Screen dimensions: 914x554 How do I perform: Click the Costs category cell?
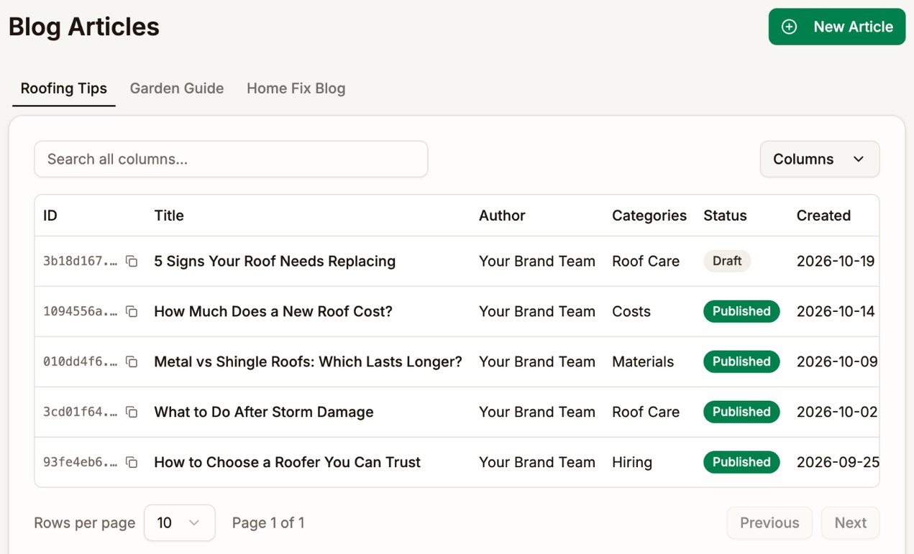[631, 311]
